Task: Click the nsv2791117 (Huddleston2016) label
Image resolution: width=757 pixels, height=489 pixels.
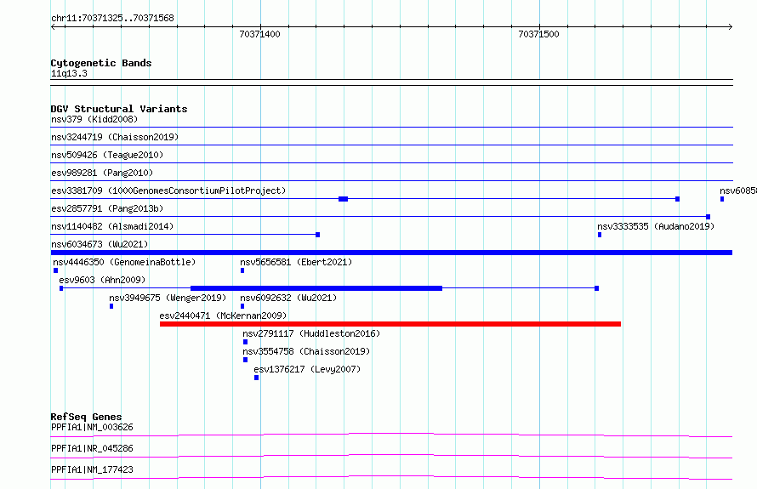Action: click(x=311, y=333)
